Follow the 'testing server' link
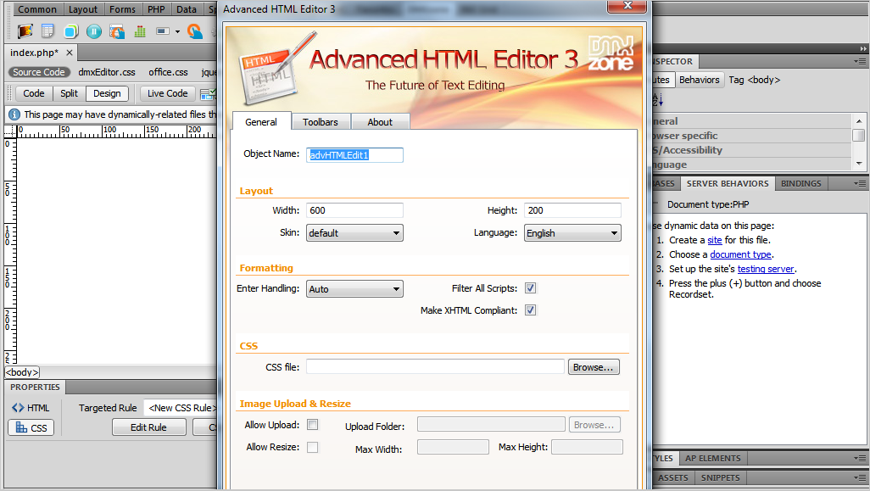The width and height of the screenshot is (870, 491). click(766, 269)
